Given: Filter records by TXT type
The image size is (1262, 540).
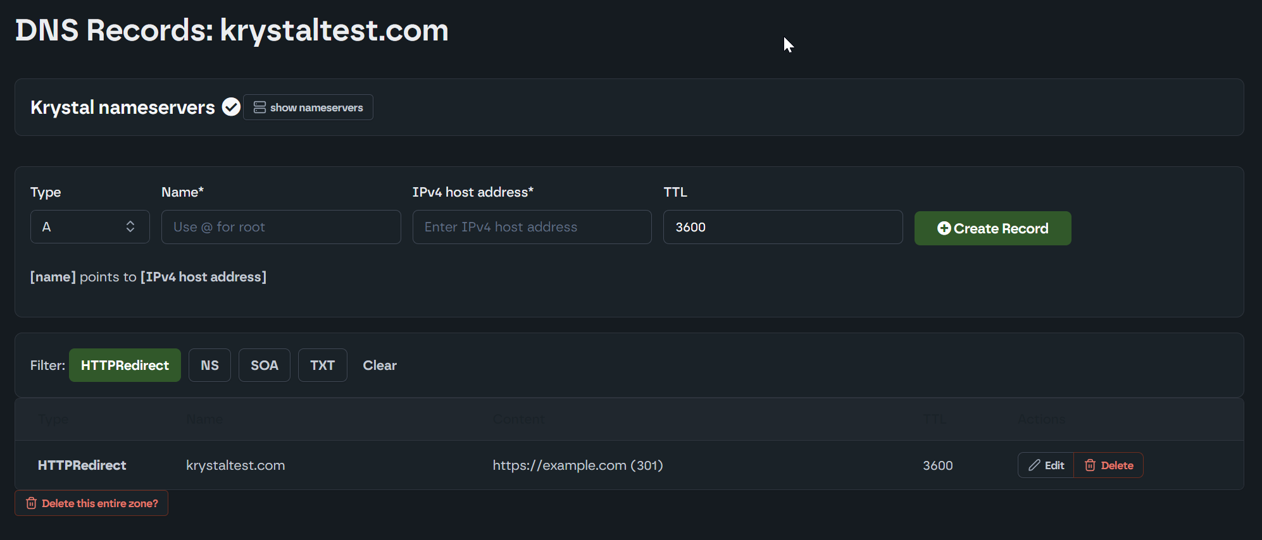Looking at the screenshot, I should pos(322,365).
